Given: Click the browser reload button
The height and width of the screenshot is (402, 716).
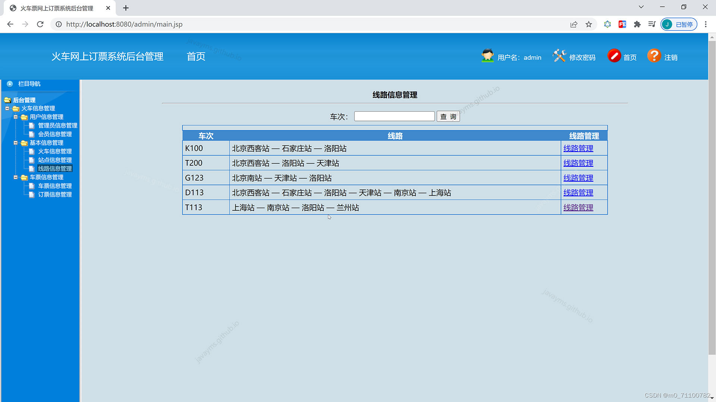Looking at the screenshot, I should tap(40, 24).
